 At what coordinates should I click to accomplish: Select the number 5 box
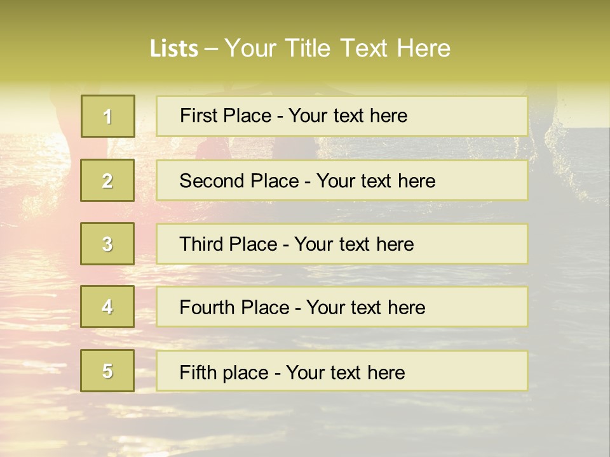tap(107, 371)
